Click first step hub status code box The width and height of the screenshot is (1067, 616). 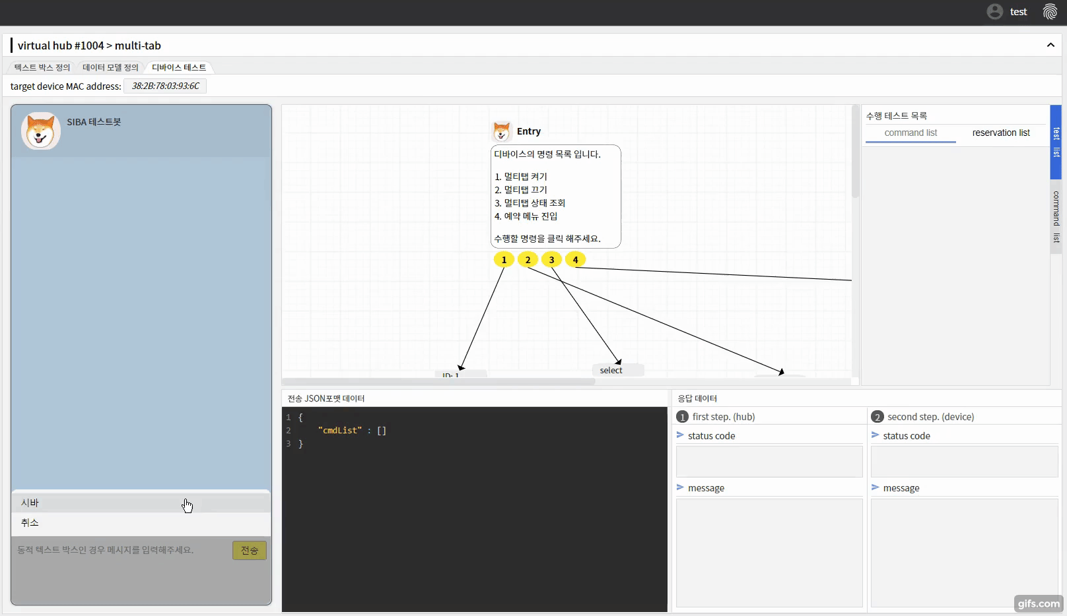(x=769, y=461)
